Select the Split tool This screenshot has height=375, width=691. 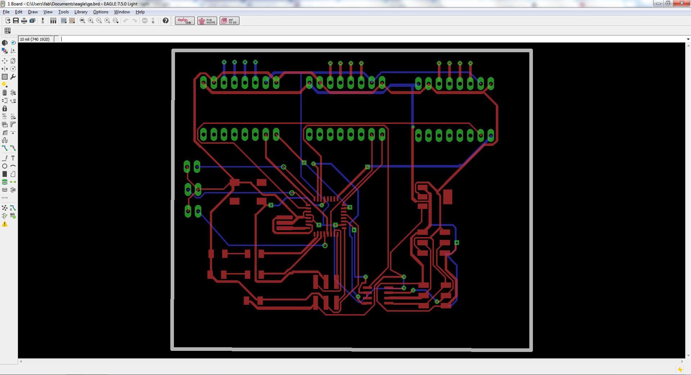(5, 132)
